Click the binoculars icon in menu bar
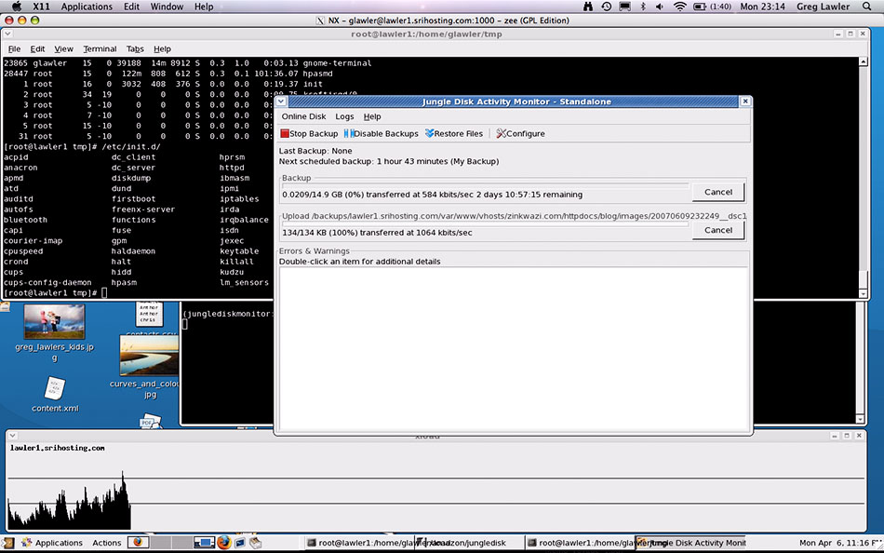The width and height of the screenshot is (884, 553). pos(589,7)
